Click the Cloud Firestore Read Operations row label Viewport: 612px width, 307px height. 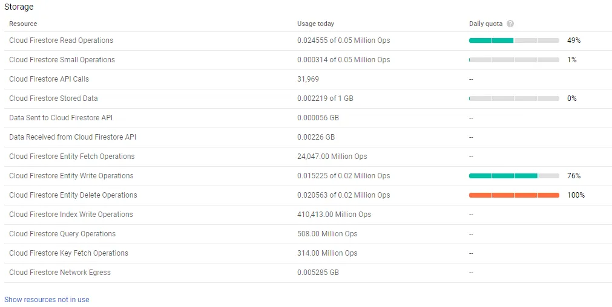61,40
